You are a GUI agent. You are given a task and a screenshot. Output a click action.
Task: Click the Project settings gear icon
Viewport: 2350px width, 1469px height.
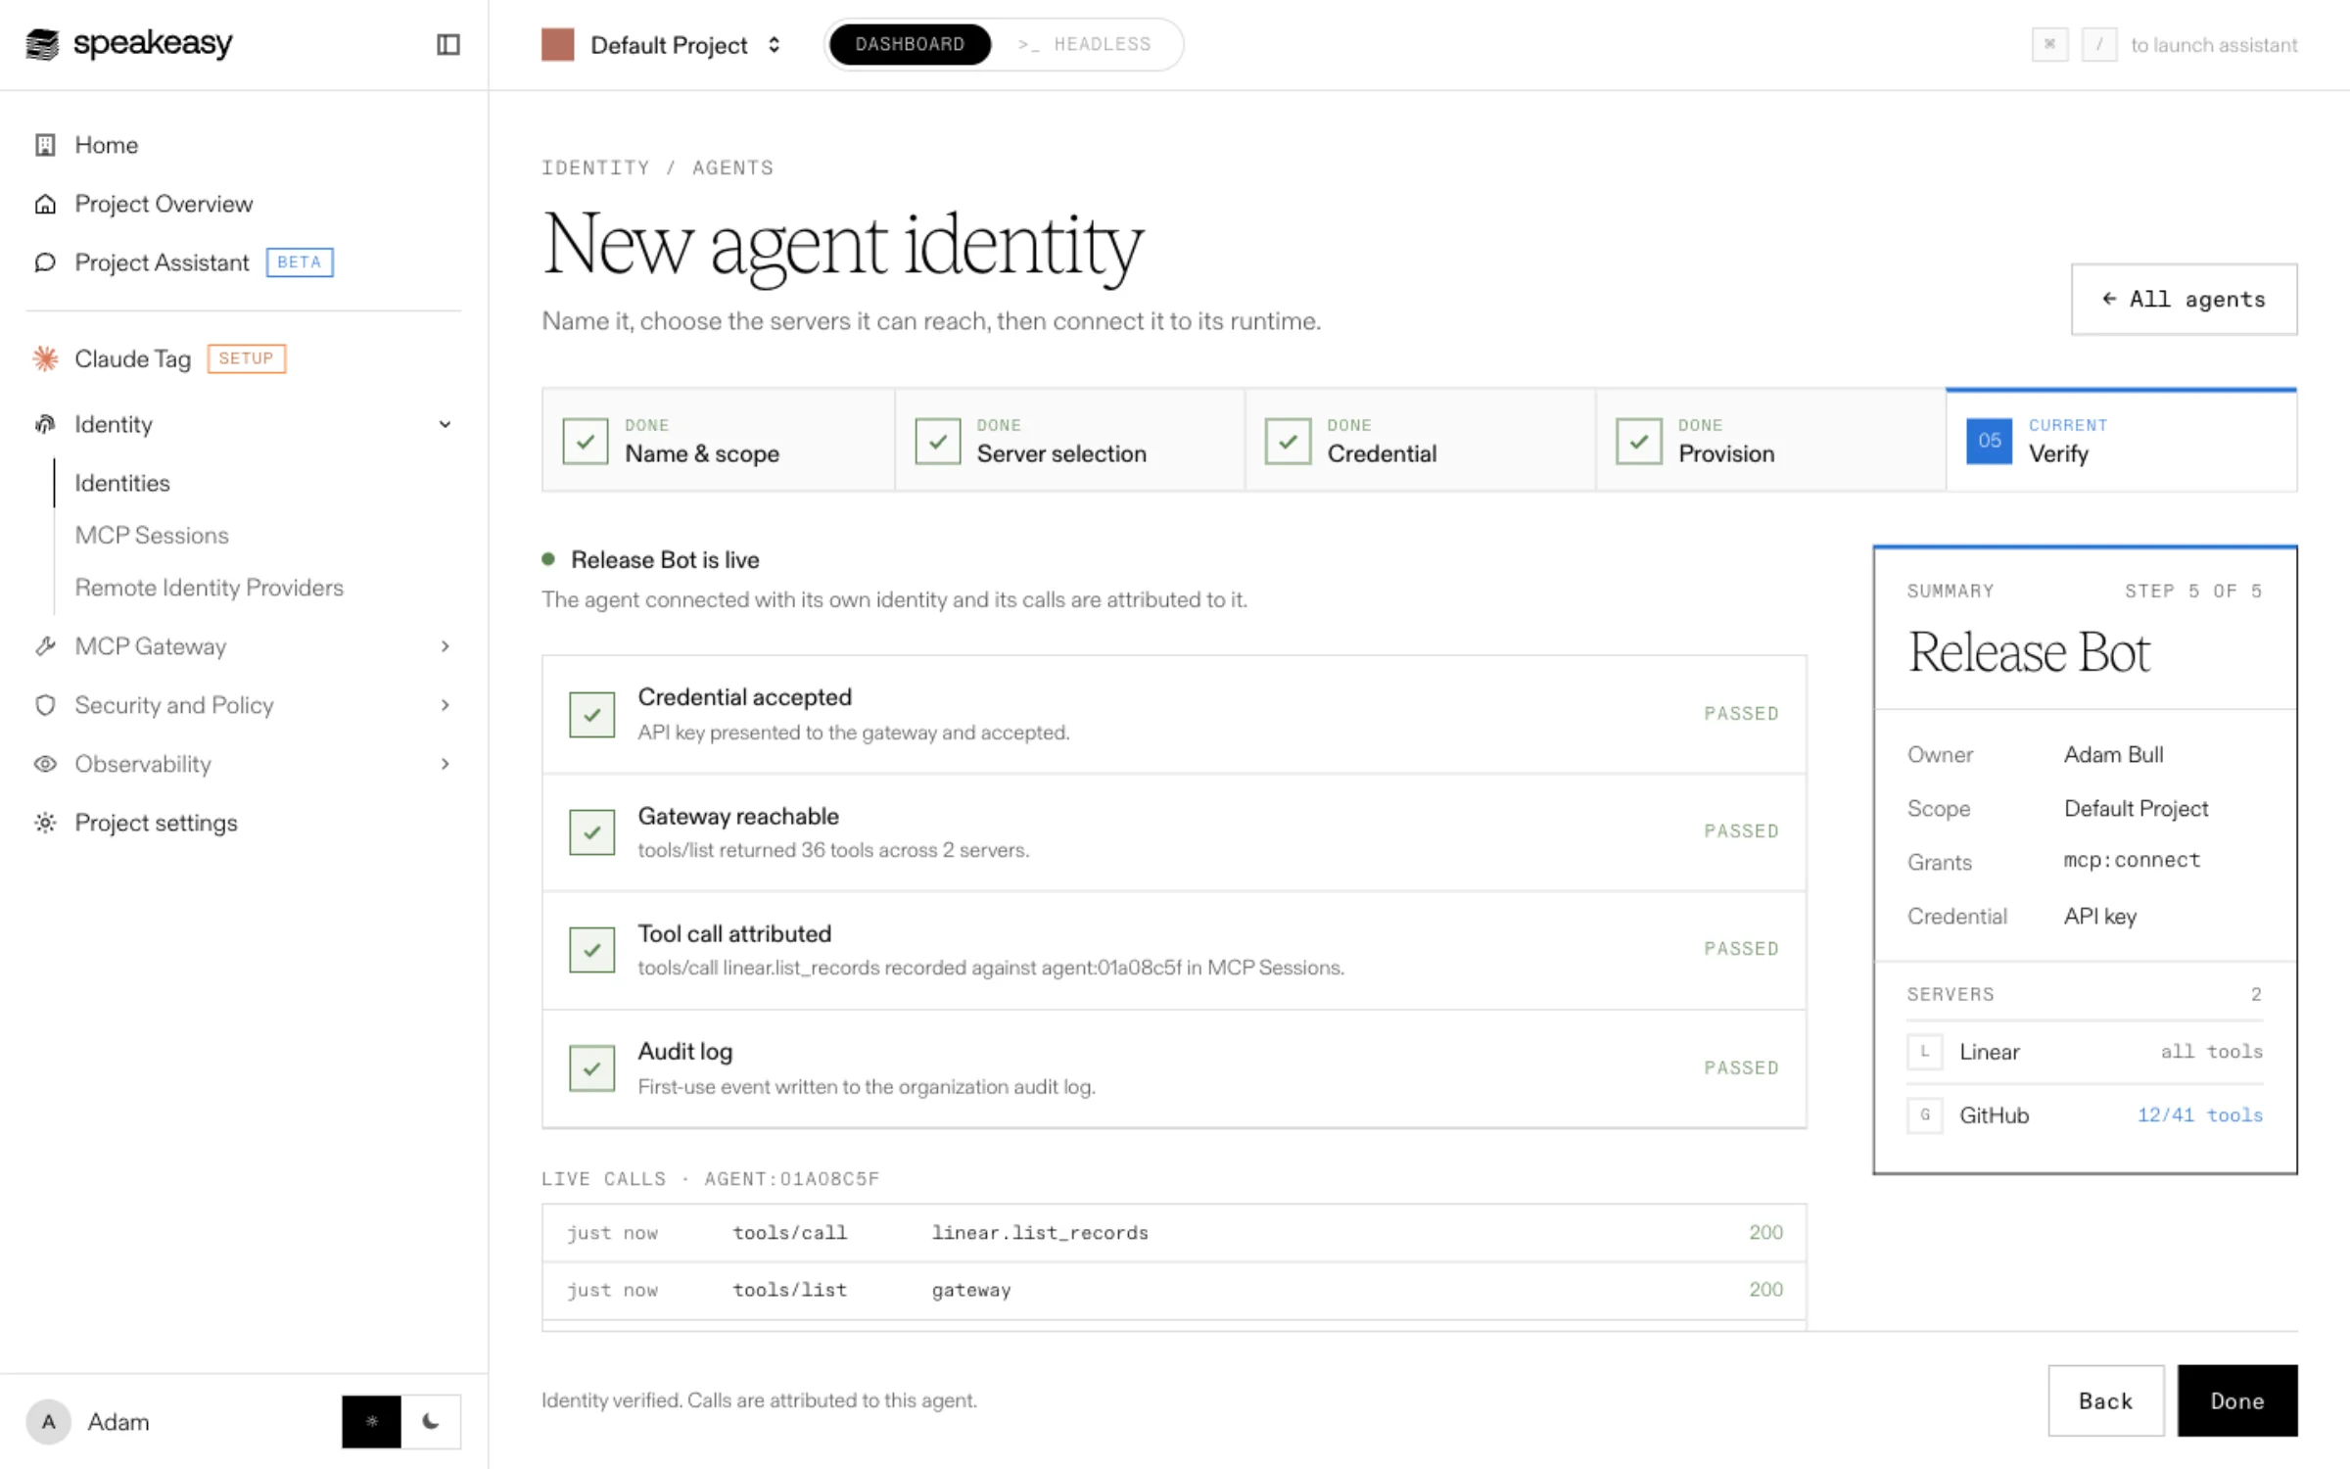45,823
